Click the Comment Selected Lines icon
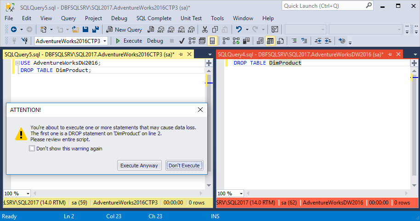The image size is (420, 221). point(294,41)
